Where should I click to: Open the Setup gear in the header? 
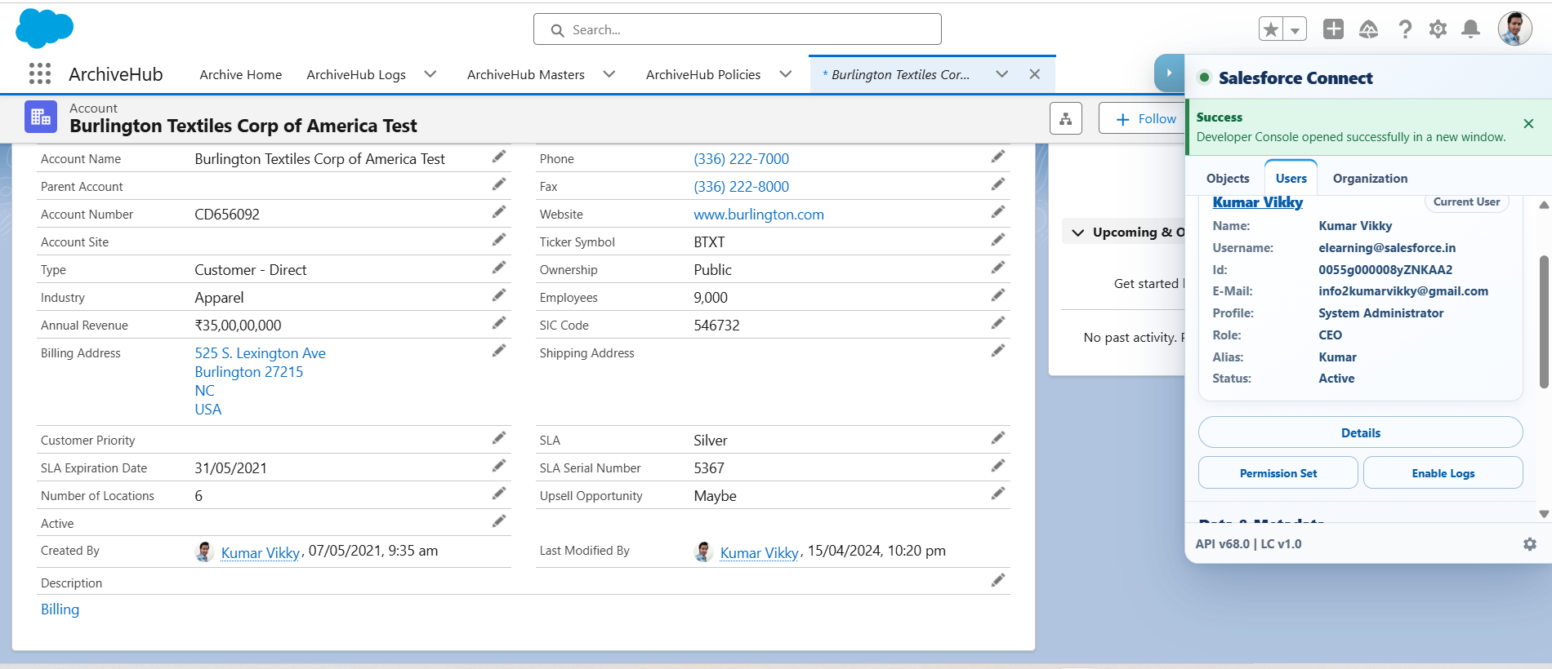[1438, 29]
